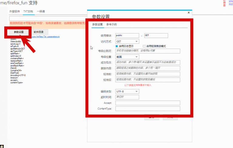The image size is (233, 148).
Task: Select the line containsOK=
Action: click(16, 71)
